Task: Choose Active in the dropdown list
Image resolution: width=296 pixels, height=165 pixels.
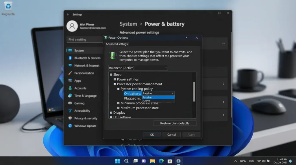Action: click(x=158, y=101)
